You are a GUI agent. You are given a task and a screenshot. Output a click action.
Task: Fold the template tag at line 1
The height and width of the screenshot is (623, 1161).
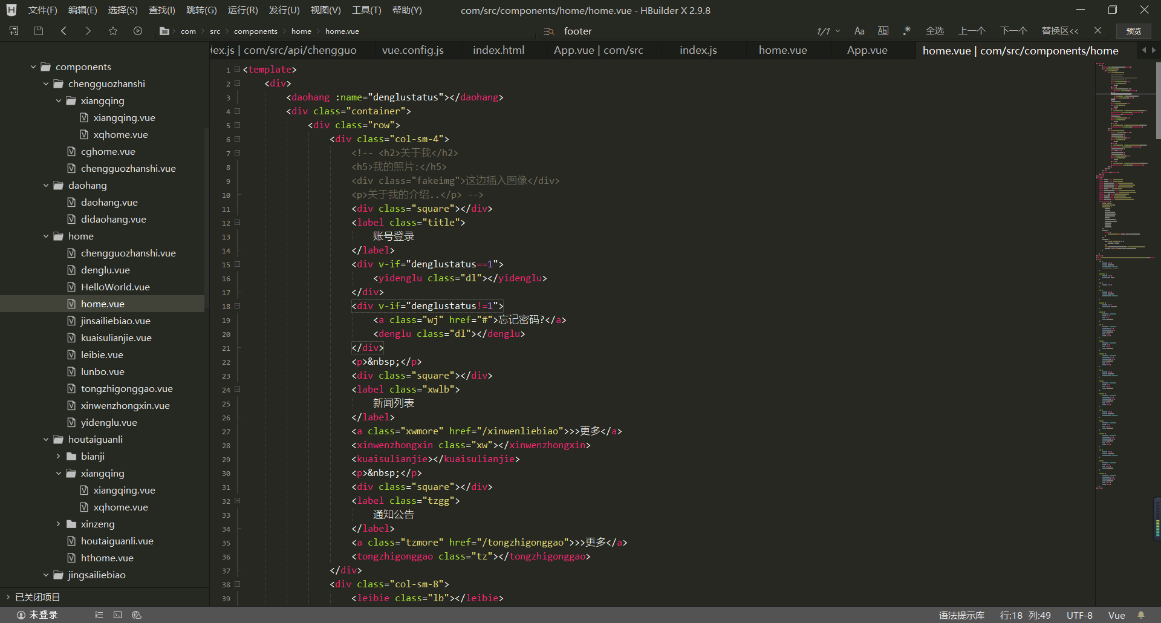click(238, 70)
